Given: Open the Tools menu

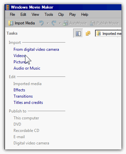Looking at the screenshot, I should 49,15.
